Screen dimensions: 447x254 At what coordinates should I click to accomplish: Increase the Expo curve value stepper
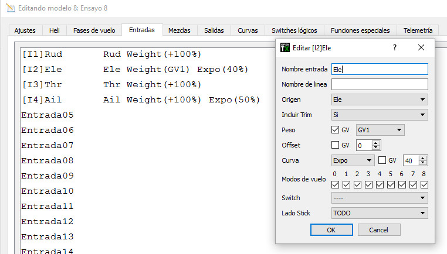coord(424,157)
